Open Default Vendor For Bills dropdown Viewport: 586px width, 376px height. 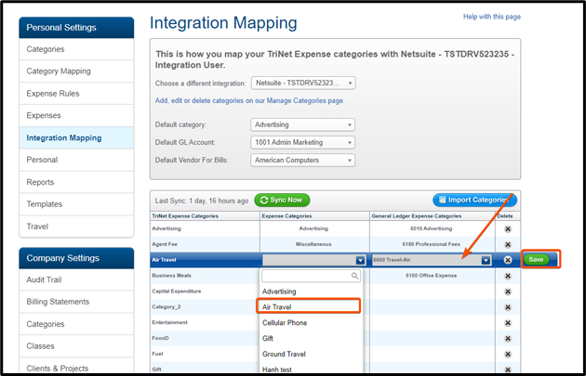[x=302, y=160]
